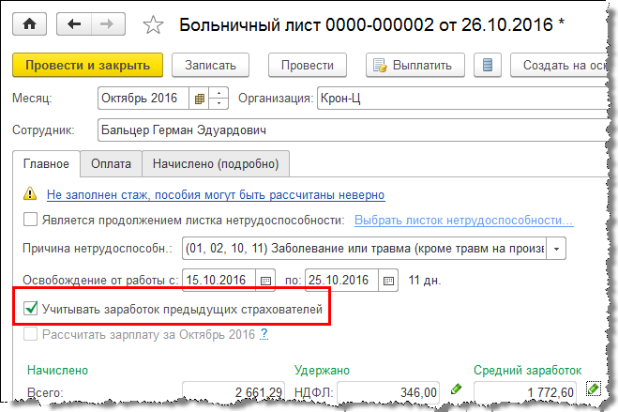Click the Всего amount 2 661,29
618x412 pixels.
(234, 392)
